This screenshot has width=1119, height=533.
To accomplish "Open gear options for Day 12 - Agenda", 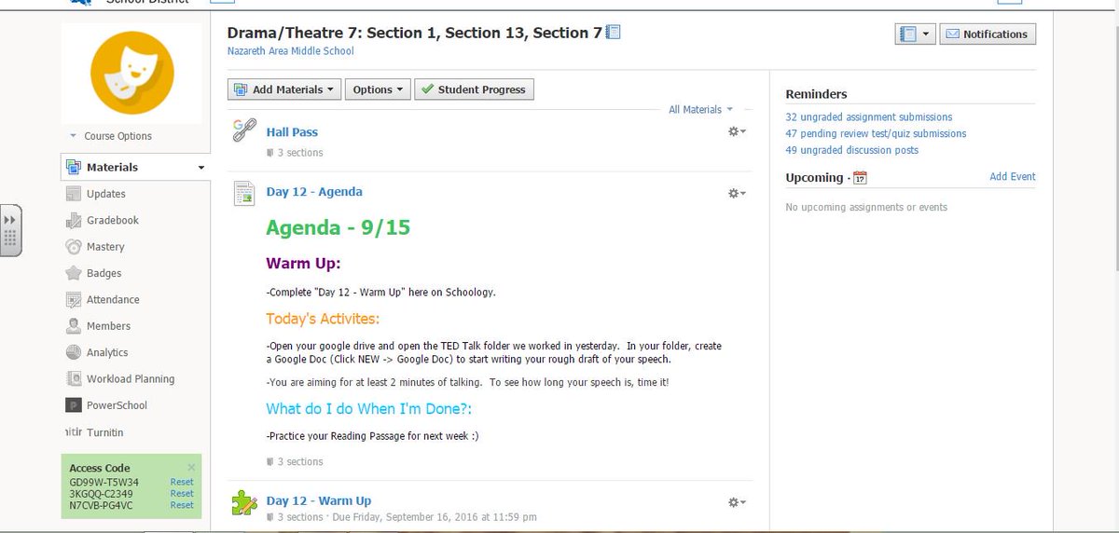I will point(737,193).
